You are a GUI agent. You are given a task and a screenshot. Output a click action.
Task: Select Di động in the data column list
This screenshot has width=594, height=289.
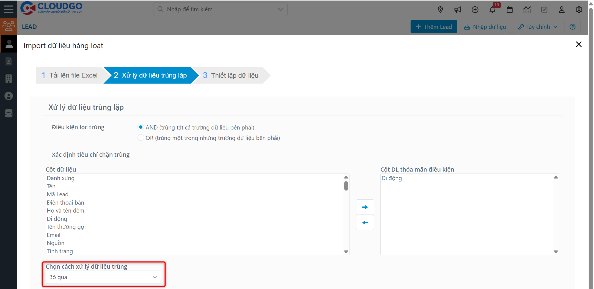pos(57,219)
